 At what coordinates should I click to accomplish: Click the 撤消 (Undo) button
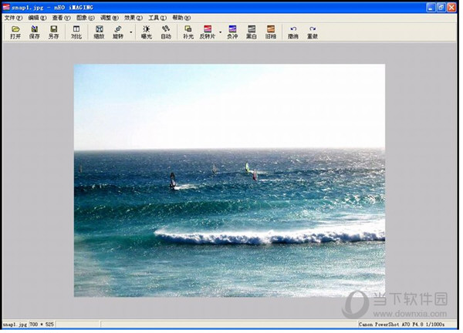293,32
